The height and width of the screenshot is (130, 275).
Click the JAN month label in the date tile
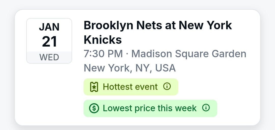click(x=49, y=27)
